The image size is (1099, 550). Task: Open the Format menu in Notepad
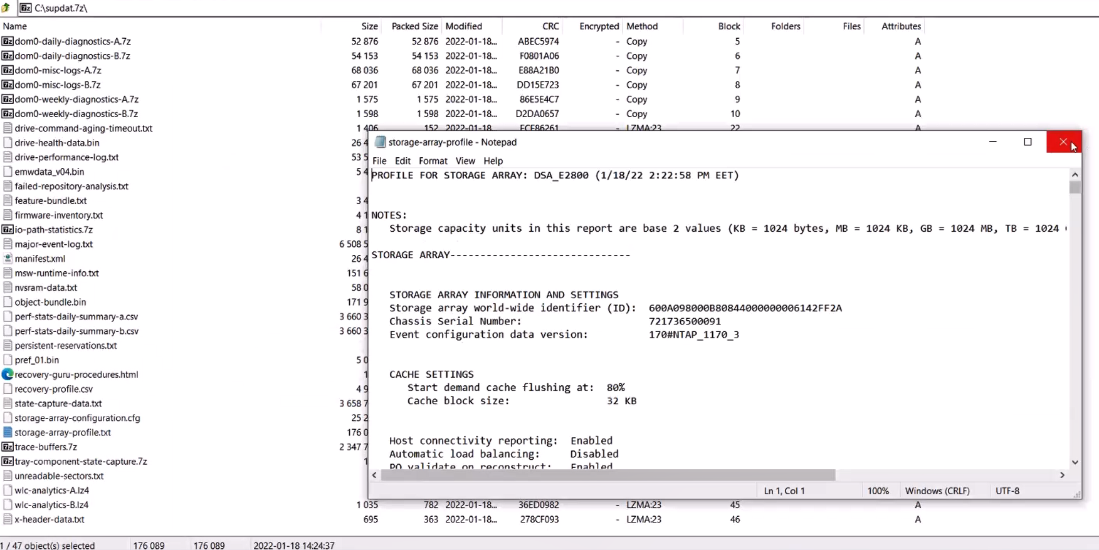[x=433, y=161]
